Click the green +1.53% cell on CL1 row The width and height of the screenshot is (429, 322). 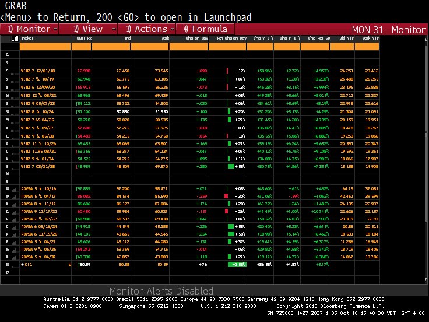coord(237,265)
